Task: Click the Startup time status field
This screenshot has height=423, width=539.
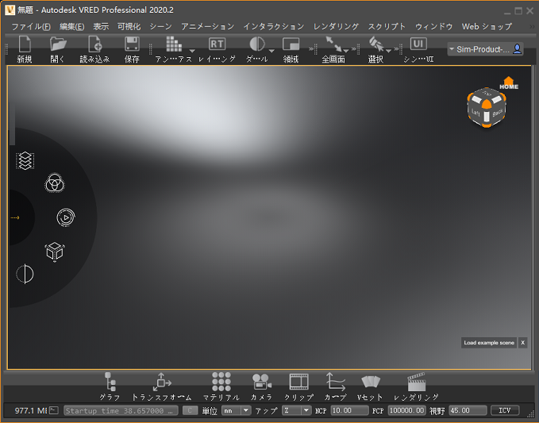Action: (121, 410)
